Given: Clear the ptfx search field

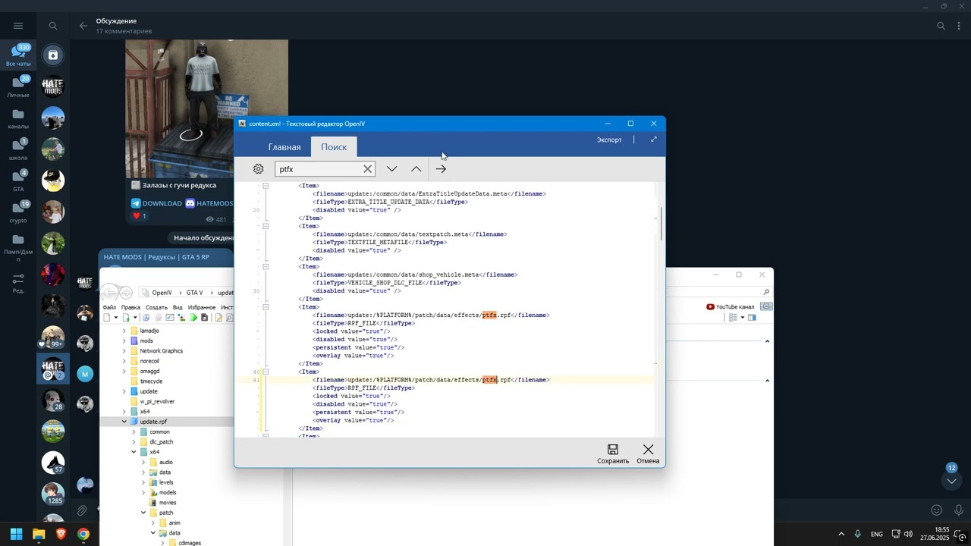Looking at the screenshot, I should point(368,169).
